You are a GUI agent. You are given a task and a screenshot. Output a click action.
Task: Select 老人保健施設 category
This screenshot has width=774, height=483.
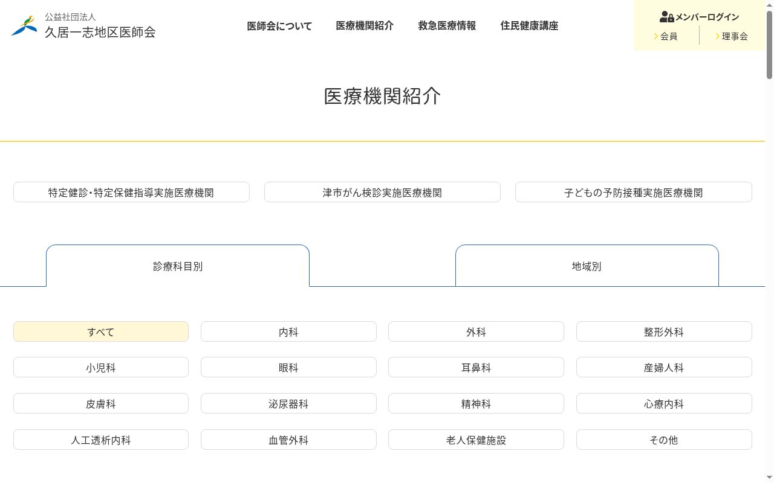pyautogui.click(x=476, y=440)
